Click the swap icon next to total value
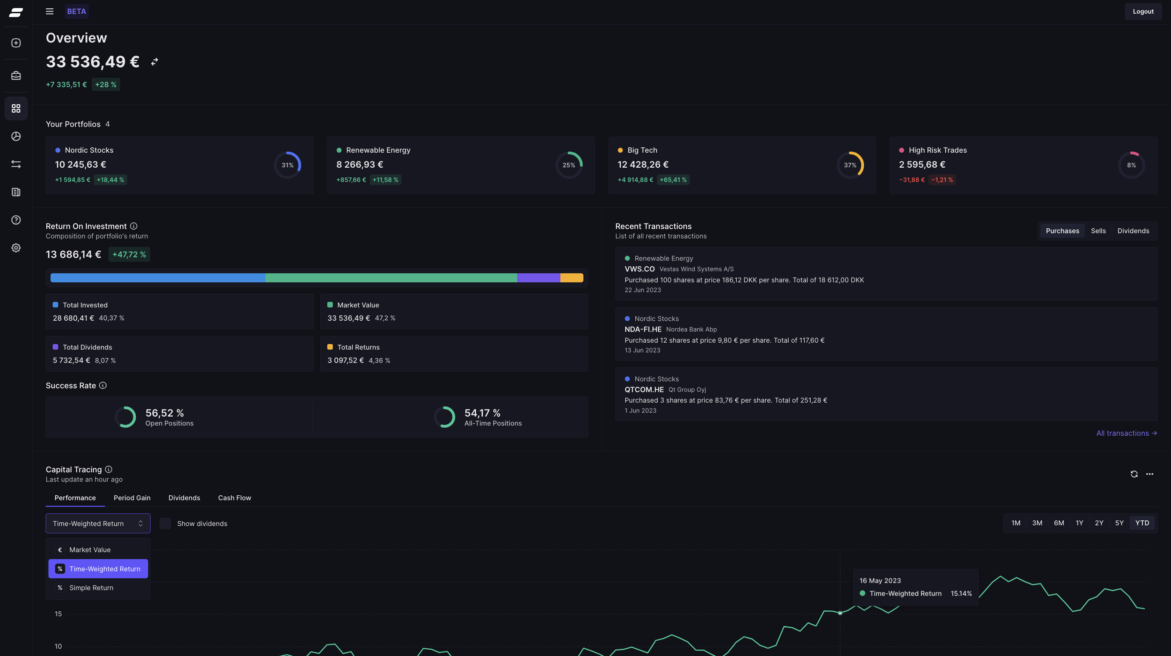The height and width of the screenshot is (656, 1171). (x=154, y=62)
